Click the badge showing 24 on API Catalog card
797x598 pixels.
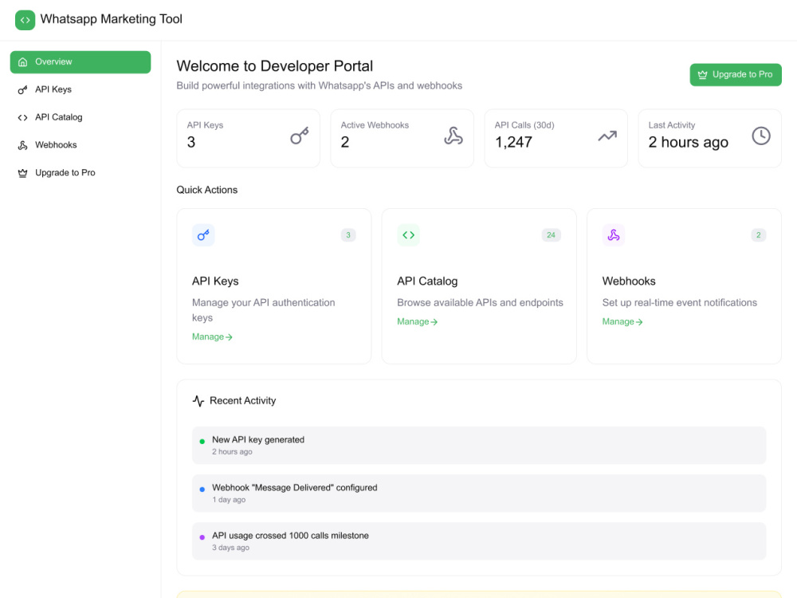coord(551,235)
